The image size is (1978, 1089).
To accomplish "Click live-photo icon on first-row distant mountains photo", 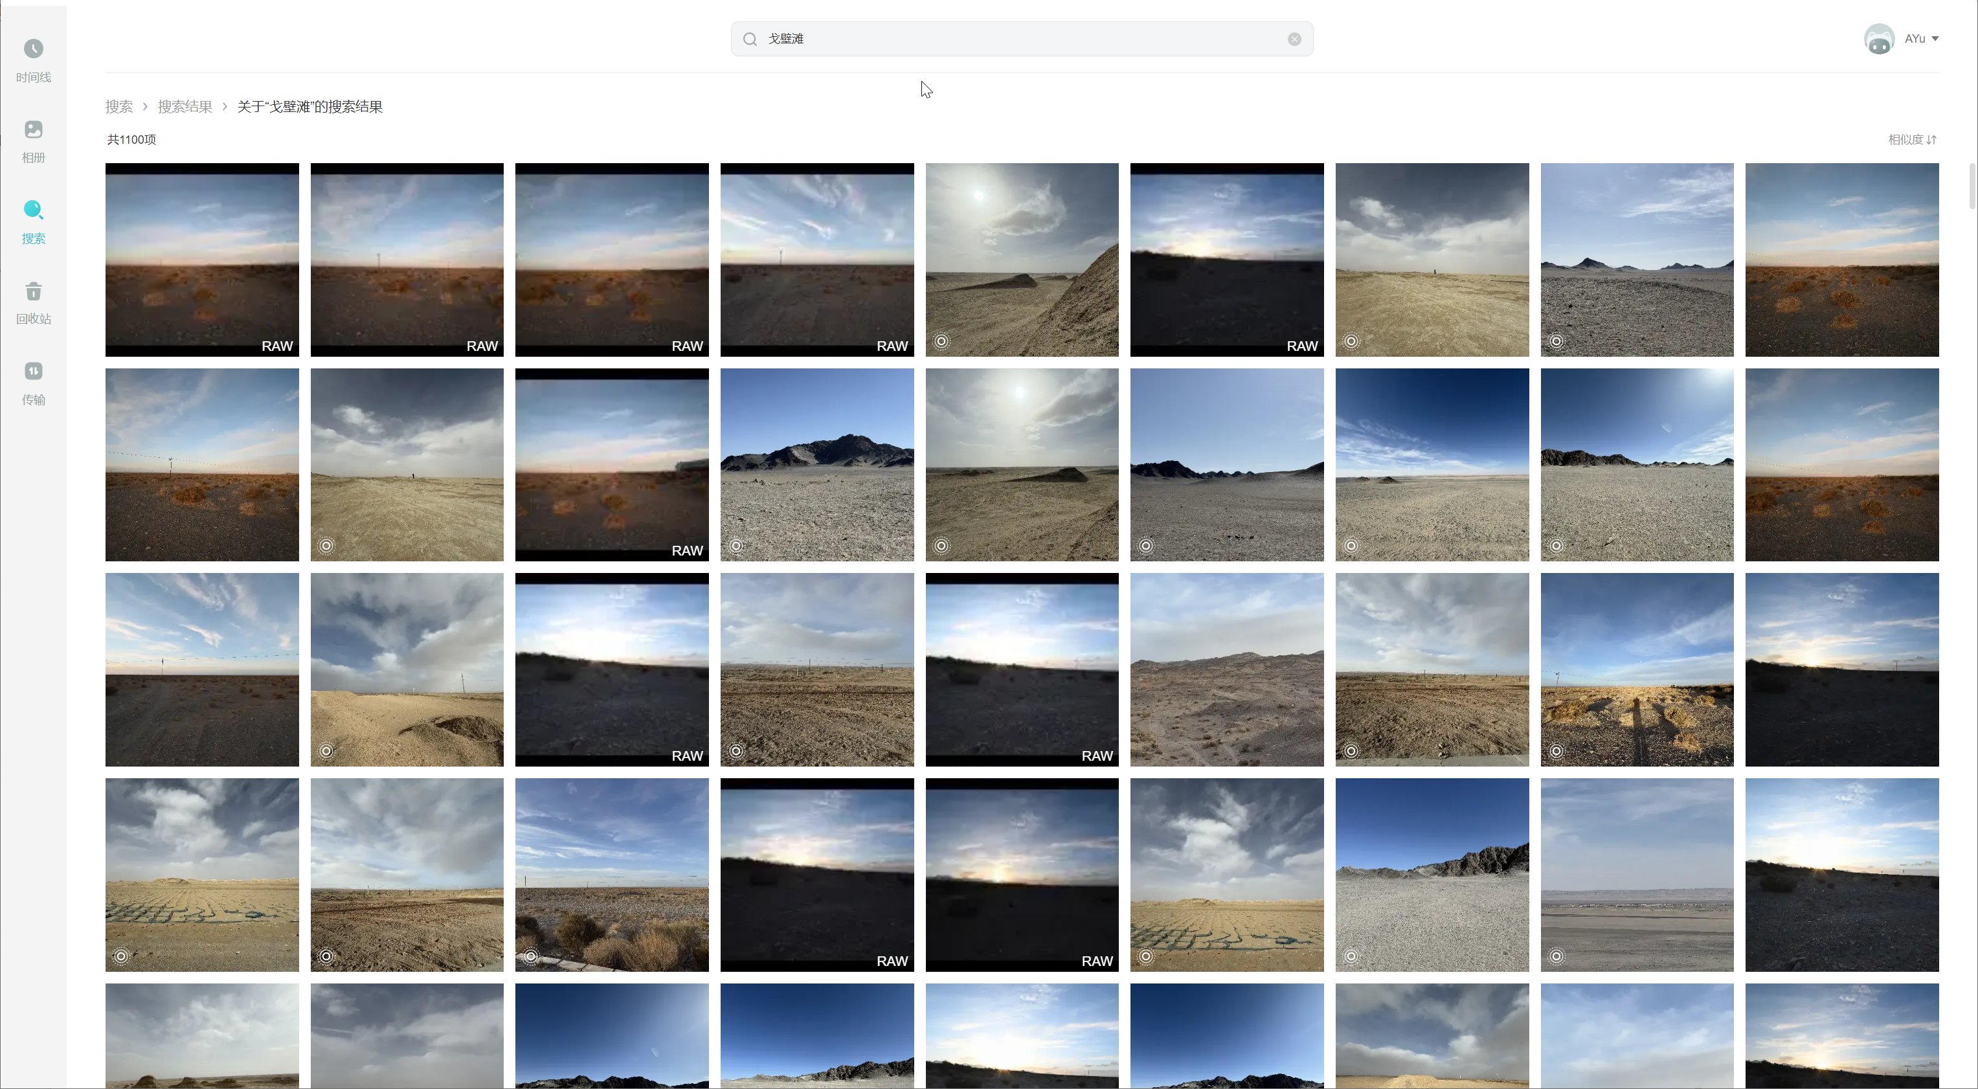I will coord(1557,341).
